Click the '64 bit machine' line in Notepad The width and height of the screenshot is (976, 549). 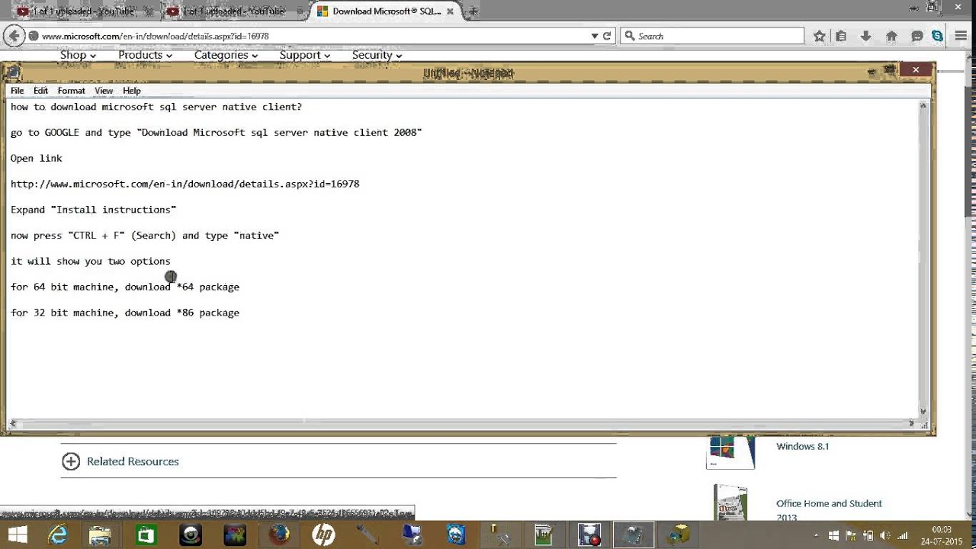click(x=125, y=287)
